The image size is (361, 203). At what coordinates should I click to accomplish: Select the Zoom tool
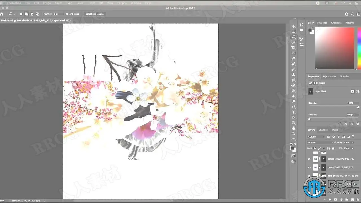pos(294,134)
